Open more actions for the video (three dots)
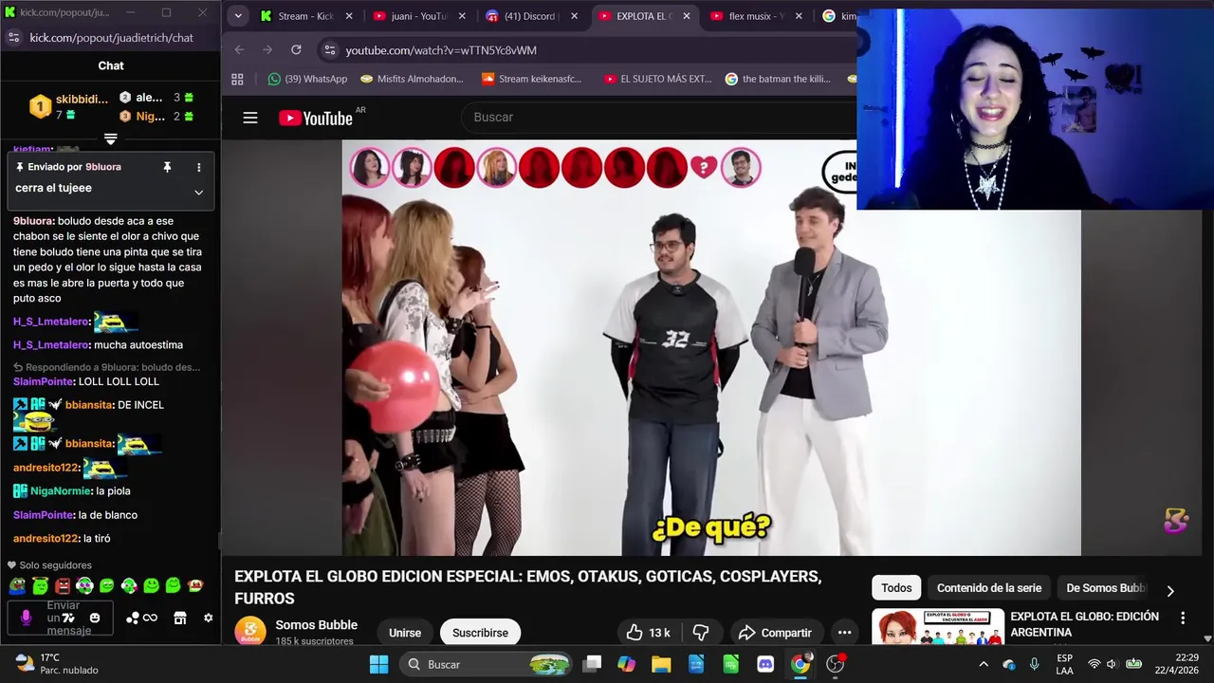The height and width of the screenshot is (683, 1214). click(x=844, y=633)
